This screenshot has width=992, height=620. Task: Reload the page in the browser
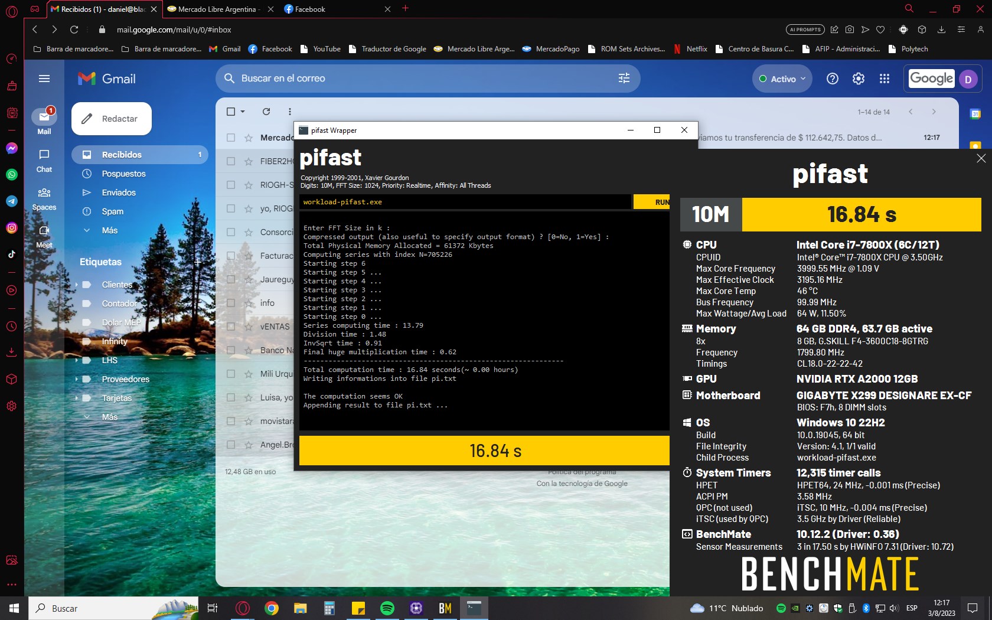pyautogui.click(x=74, y=30)
